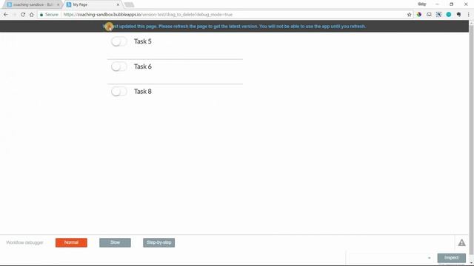This screenshot has height=266, width=474.
Task: Set workflow debugger to Slow
Action: [116, 242]
